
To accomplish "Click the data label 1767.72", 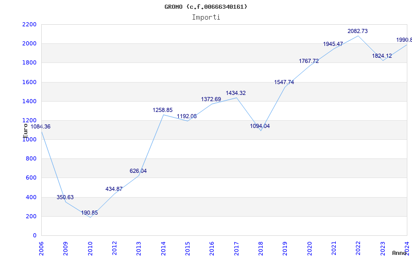I will [x=308, y=61].
